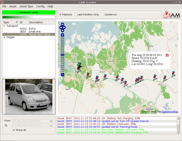The width and height of the screenshot is (182, 141).
Task: Click the Toyota Yaris photo thumbnail
Action: [x=29, y=97]
